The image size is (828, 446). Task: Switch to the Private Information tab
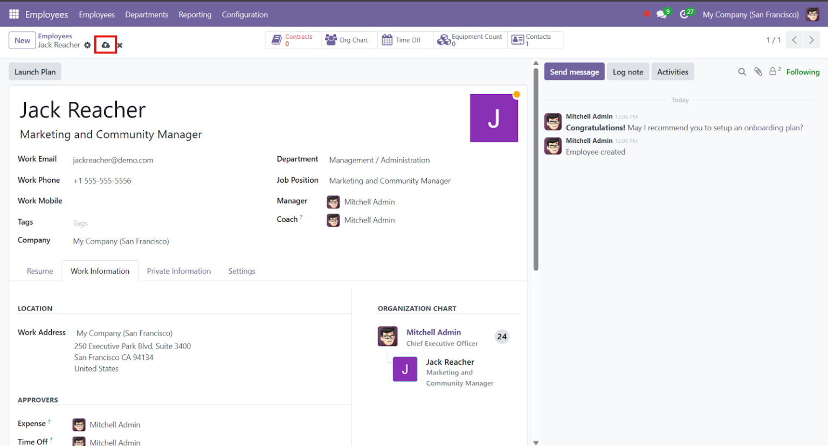tap(179, 271)
